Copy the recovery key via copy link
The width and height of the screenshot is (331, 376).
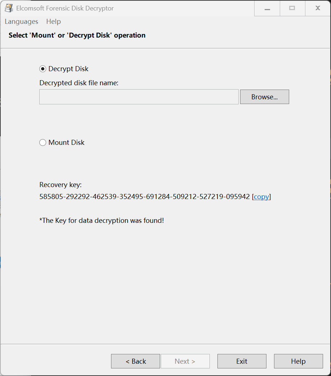tap(261, 197)
